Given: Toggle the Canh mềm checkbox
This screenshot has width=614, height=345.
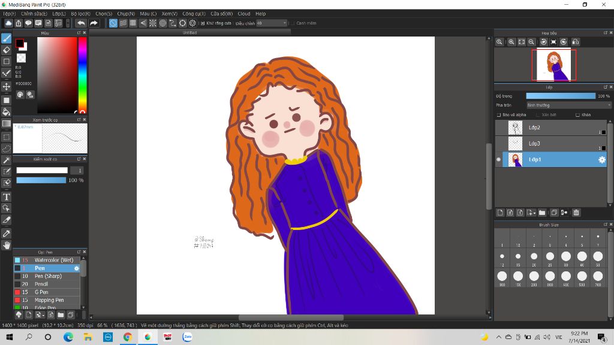Looking at the screenshot, I should (293, 23).
